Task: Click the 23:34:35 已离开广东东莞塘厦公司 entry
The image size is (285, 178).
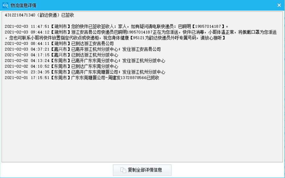Action: pyautogui.click(x=85, y=72)
